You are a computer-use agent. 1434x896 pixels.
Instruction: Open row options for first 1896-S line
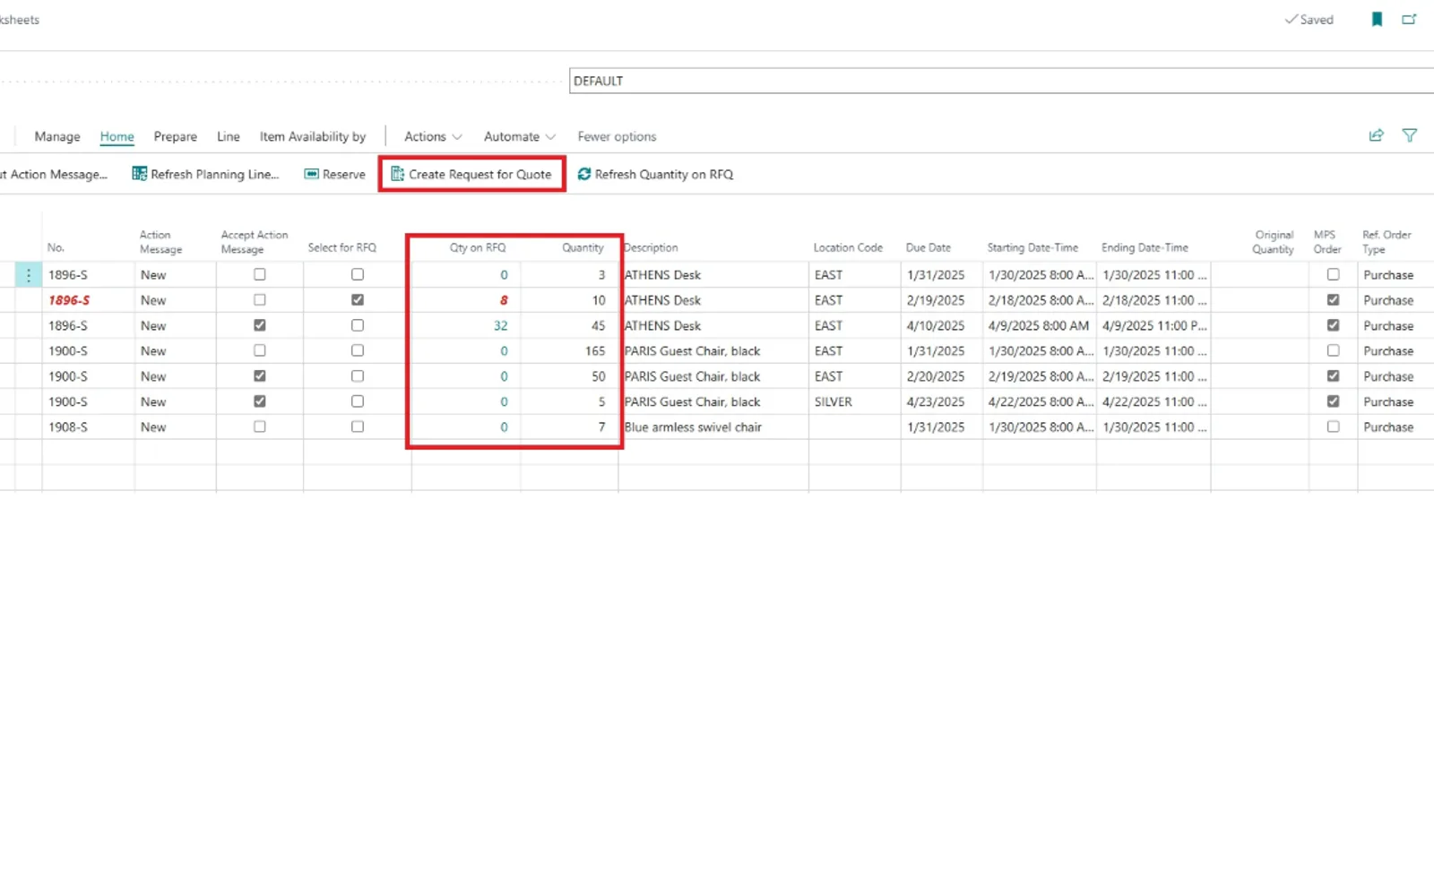(x=29, y=275)
